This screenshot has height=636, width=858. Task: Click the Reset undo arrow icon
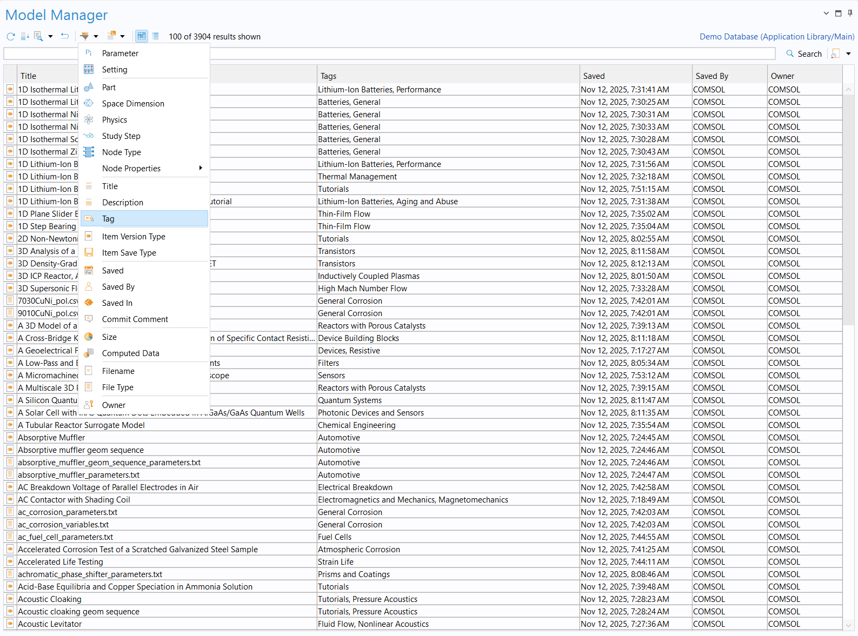tap(65, 37)
